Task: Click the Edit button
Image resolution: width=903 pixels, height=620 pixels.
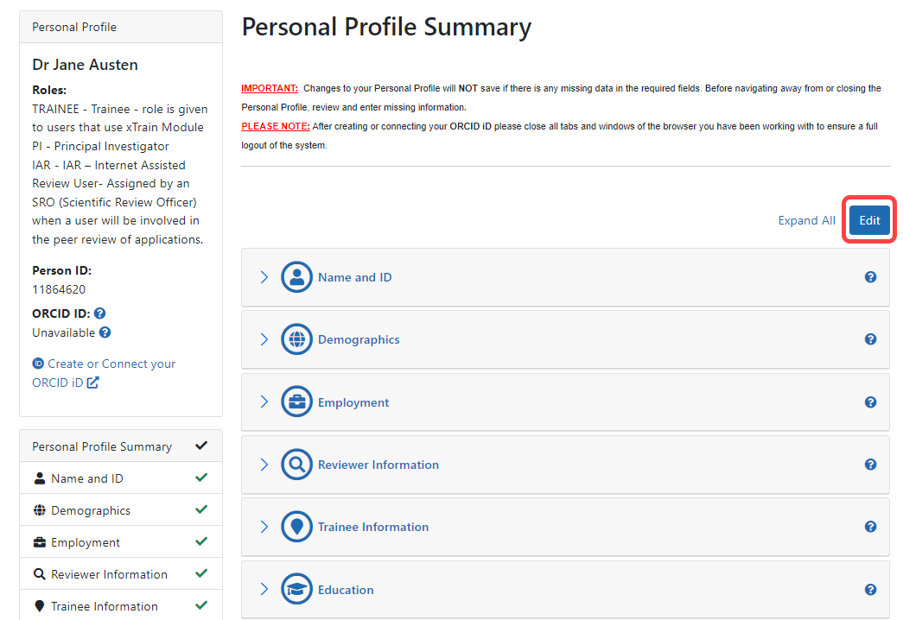Action: tap(868, 219)
